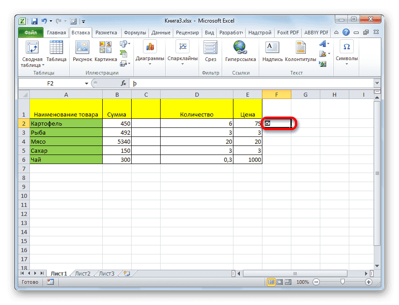The image size is (399, 305).
Task: Save the workbook from Quick Access toolbar
Action: tap(34, 21)
